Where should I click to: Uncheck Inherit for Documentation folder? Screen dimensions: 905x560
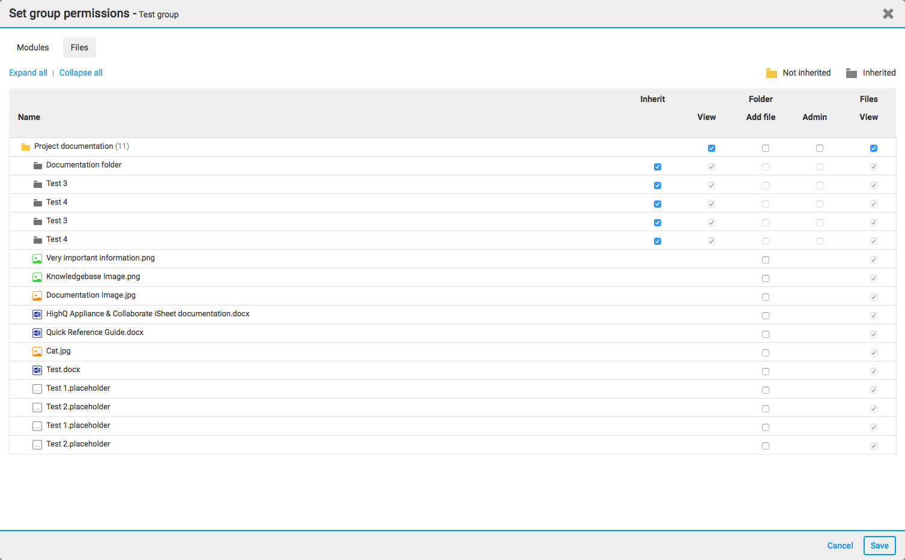[x=657, y=167]
